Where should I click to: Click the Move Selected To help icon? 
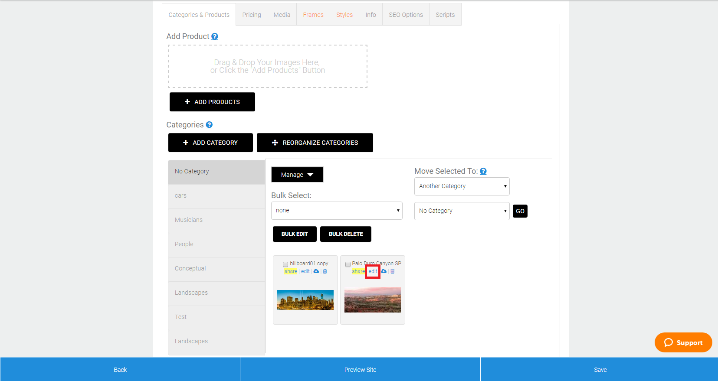click(x=483, y=171)
